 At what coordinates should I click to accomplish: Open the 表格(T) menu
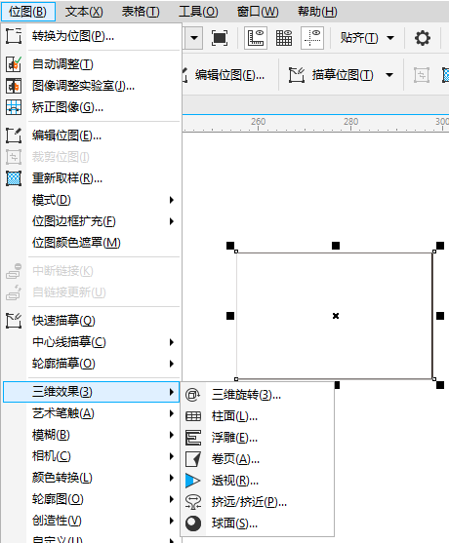[141, 12]
